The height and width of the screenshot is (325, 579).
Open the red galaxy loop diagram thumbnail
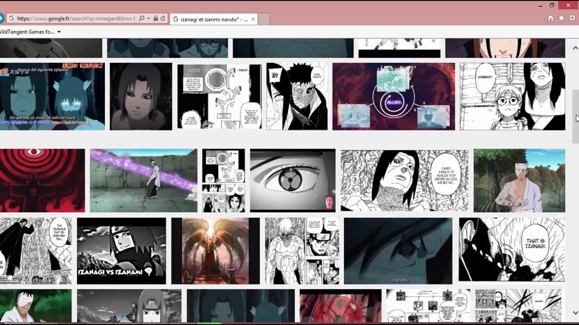point(394,96)
